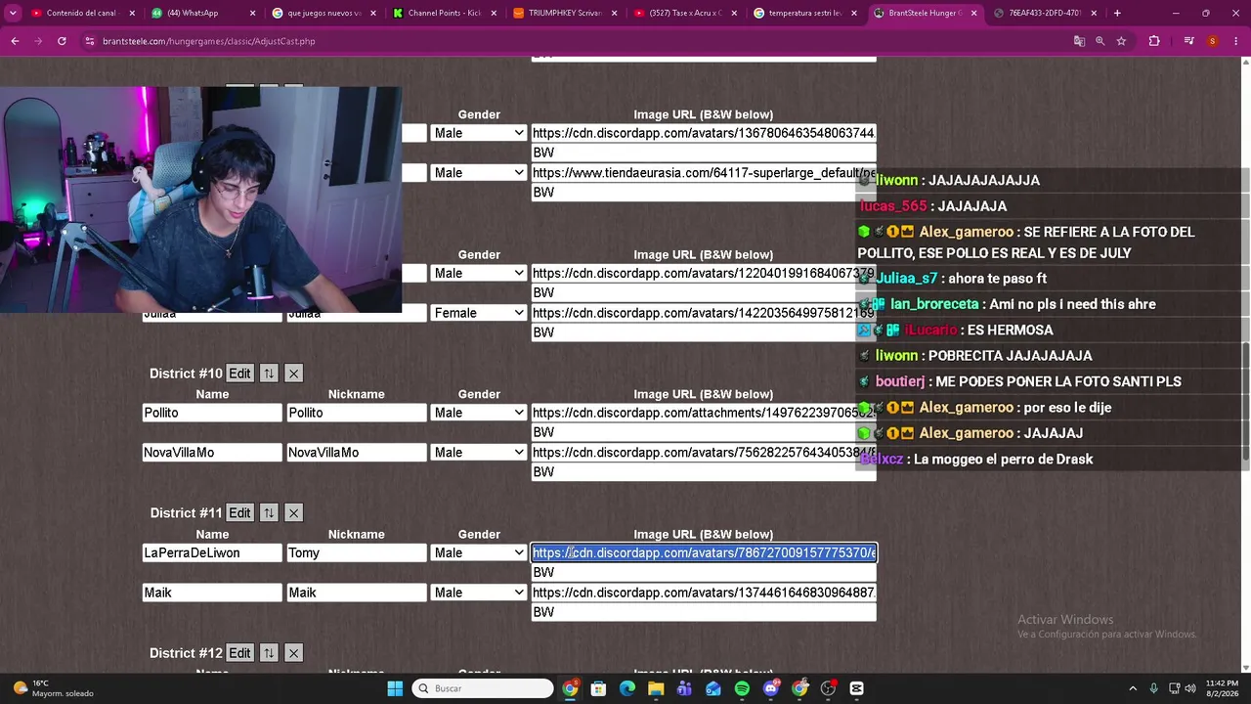Image resolution: width=1251 pixels, height=704 pixels.
Task: Open Spotify from the taskbar
Action: click(x=742, y=688)
